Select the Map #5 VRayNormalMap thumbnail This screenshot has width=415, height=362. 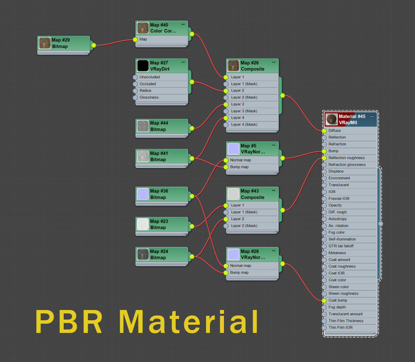pos(234,149)
